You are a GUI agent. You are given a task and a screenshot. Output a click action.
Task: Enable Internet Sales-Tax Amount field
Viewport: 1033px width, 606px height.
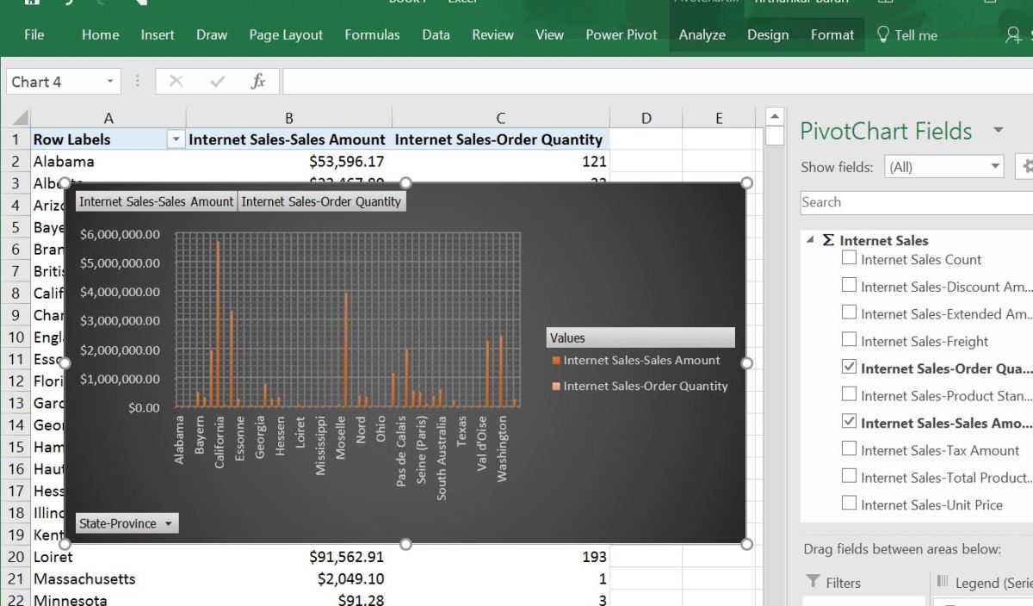[850, 449]
